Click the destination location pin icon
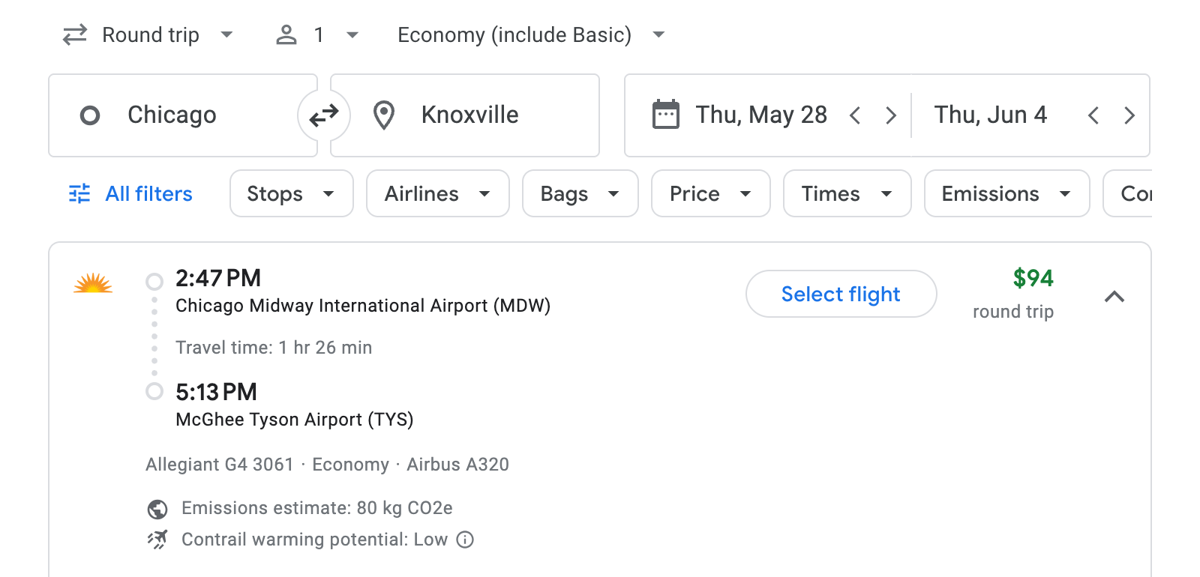The width and height of the screenshot is (1200, 577). pos(384,115)
